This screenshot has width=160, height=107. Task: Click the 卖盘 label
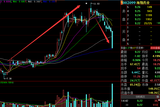pos(124,15)
